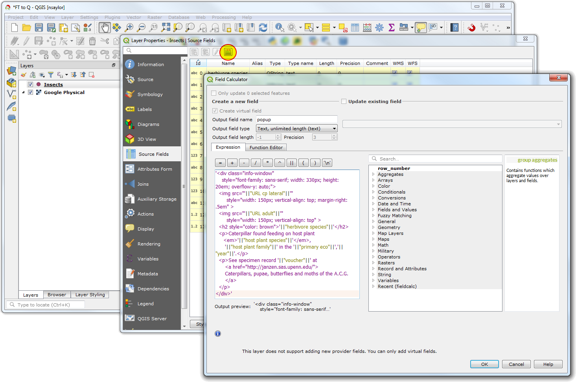
Task: Expand the Fields and Values function group
Action: click(x=374, y=210)
